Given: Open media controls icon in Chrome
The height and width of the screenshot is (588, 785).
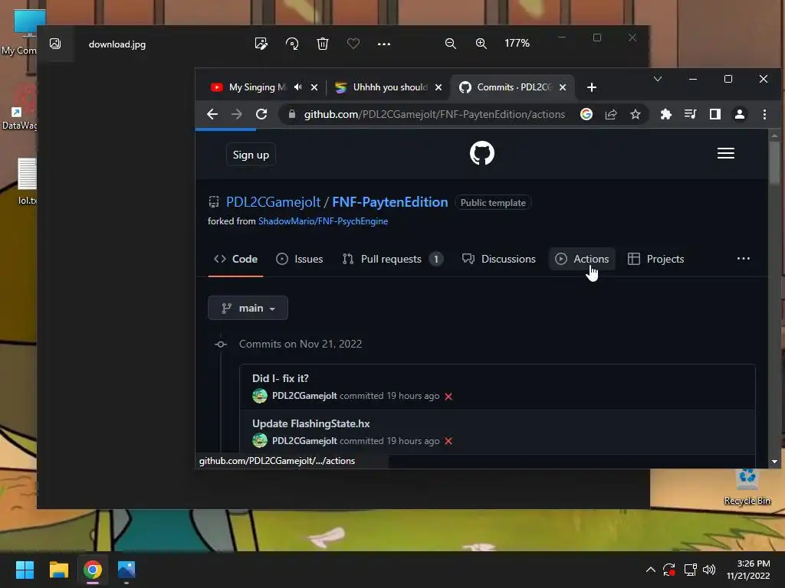Looking at the screenshot, I should tap(691, 115).
